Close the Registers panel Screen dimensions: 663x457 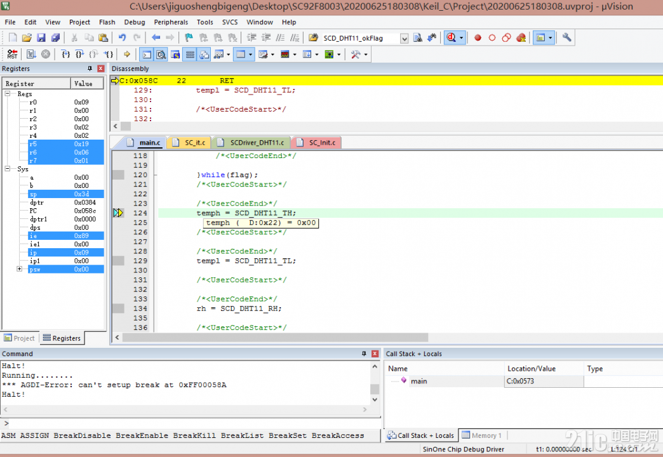pyautogui.click(x=100, y=69)
